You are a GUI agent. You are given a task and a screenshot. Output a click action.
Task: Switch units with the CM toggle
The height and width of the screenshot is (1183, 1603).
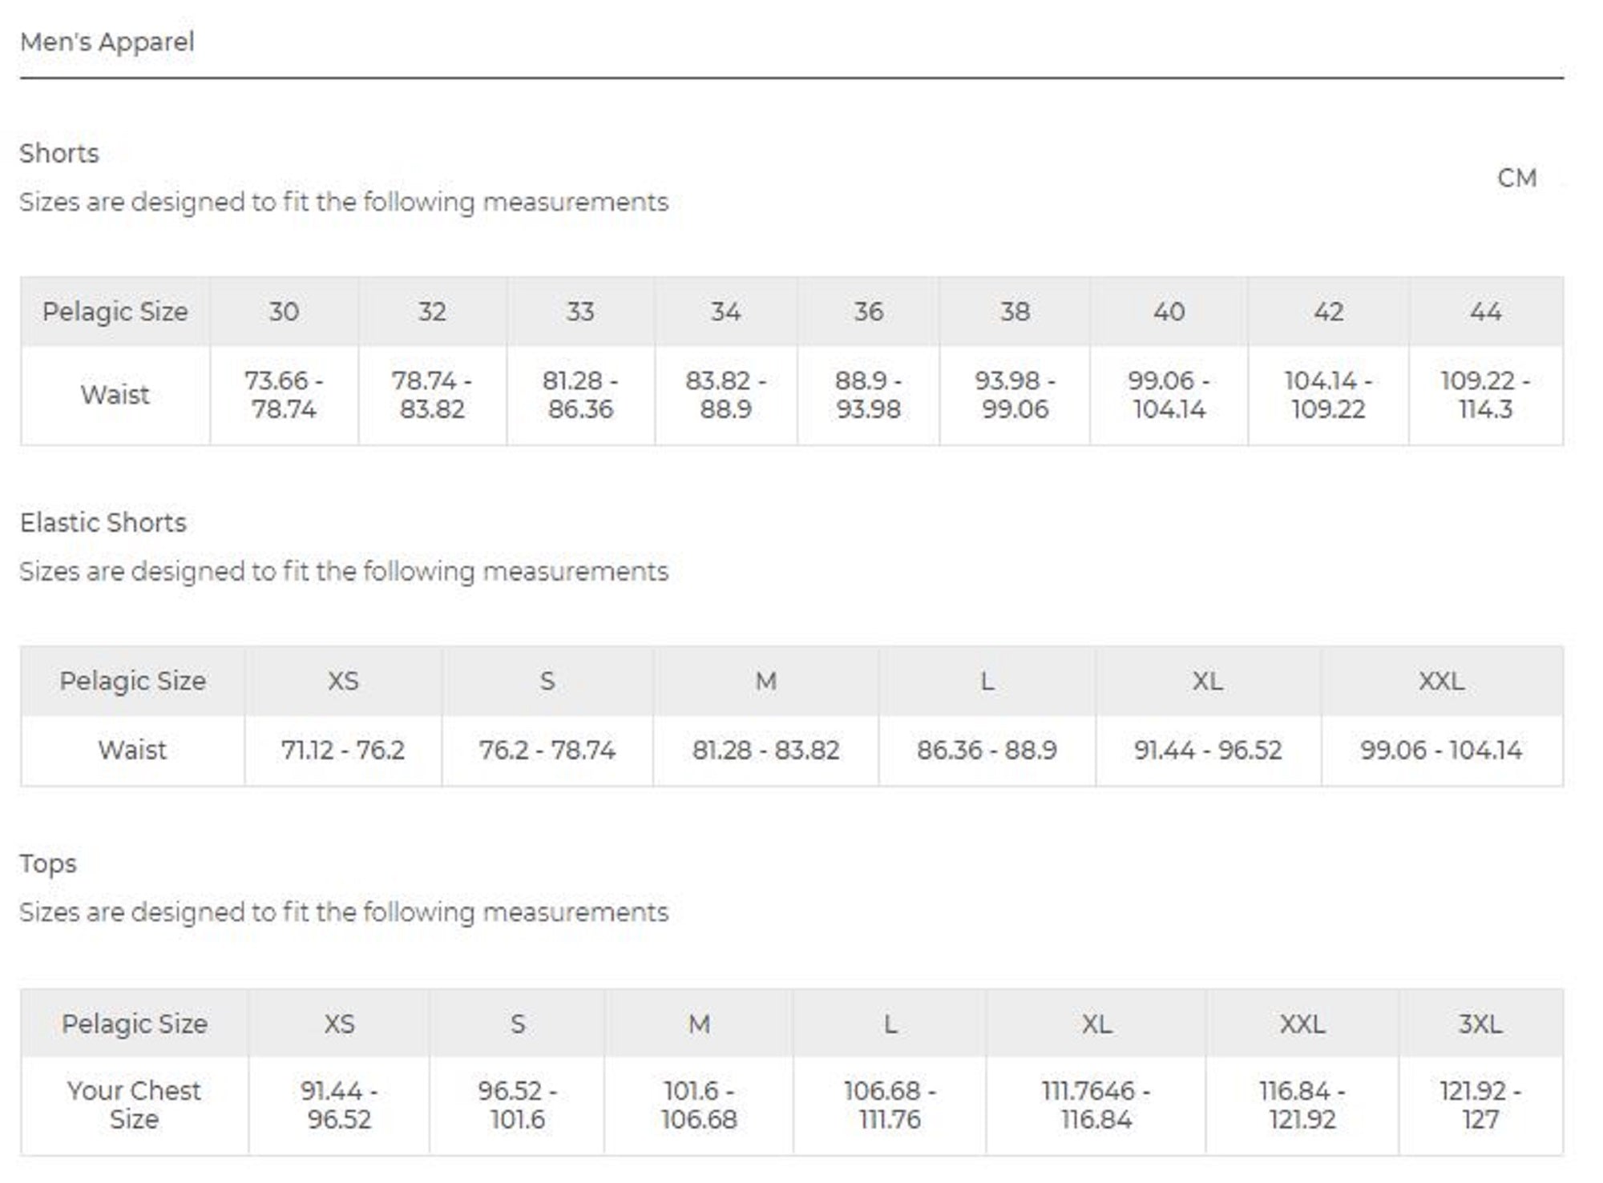1516,178
